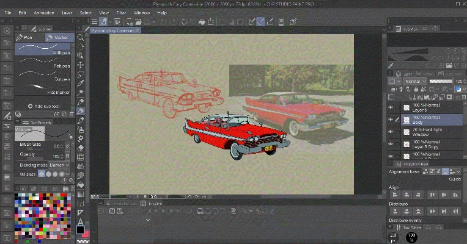Click Add sub tool button

[x=43, y=106]
